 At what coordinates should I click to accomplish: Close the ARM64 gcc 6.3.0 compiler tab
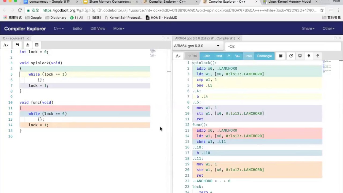[x=238, y=38]
